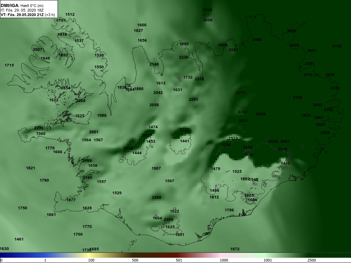This screenshot has height=263, width=351.
Task: Click the label 1525
Action: (237, 171)
